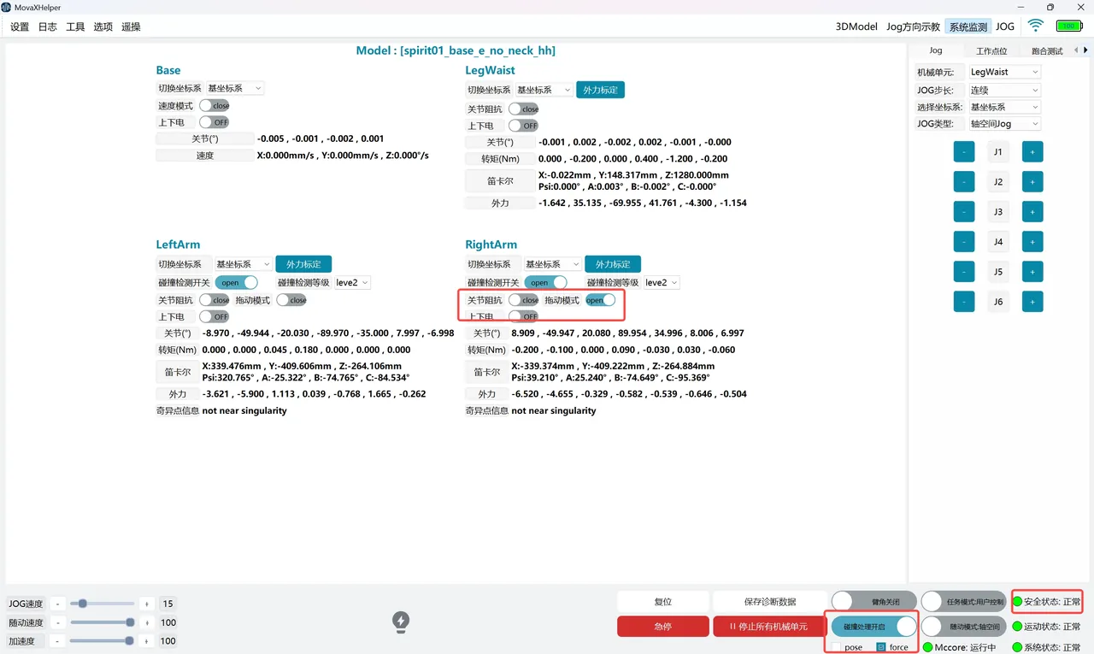
Task: Click the green battery level indicator
Action: (1068, 26)
